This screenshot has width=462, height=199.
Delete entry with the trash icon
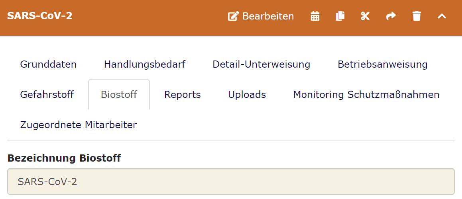click(417, 16)
